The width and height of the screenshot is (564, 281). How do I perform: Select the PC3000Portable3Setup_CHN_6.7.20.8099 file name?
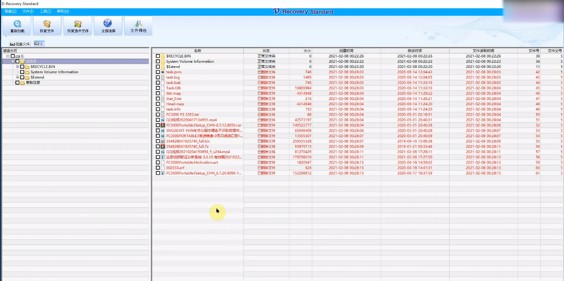click(204, 173)
